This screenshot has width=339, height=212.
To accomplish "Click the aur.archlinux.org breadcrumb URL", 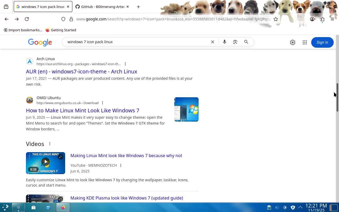I will [79, 64].
